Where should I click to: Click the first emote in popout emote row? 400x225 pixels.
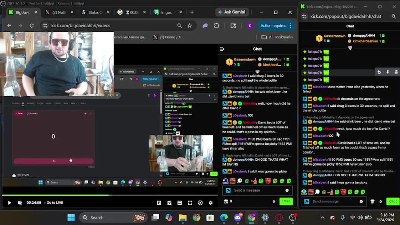click(x=304, y=192)
